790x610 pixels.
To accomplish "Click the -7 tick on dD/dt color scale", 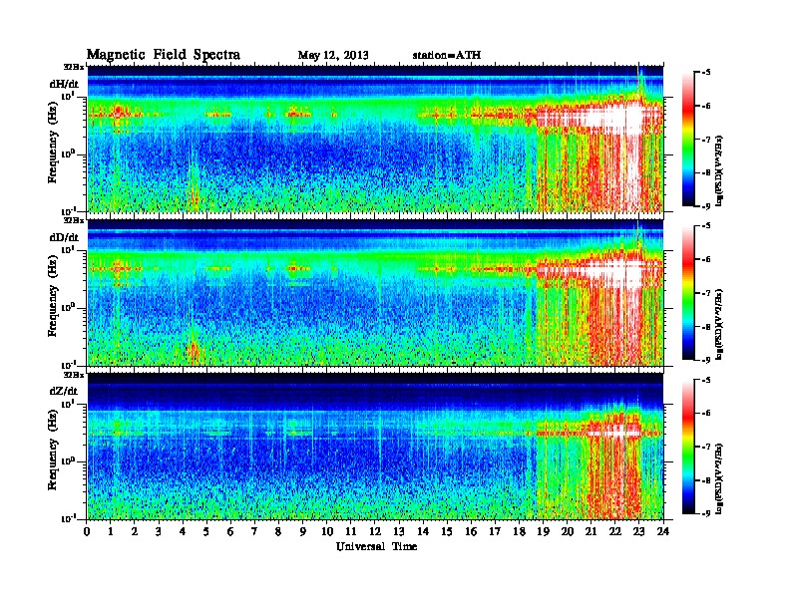I will (x=706, y=293).
